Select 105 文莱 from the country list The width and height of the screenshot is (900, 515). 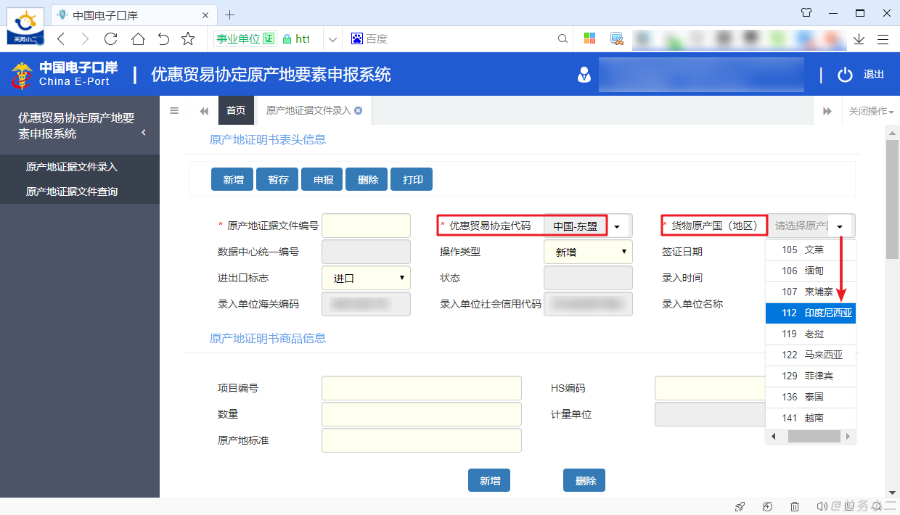point(811,250)
